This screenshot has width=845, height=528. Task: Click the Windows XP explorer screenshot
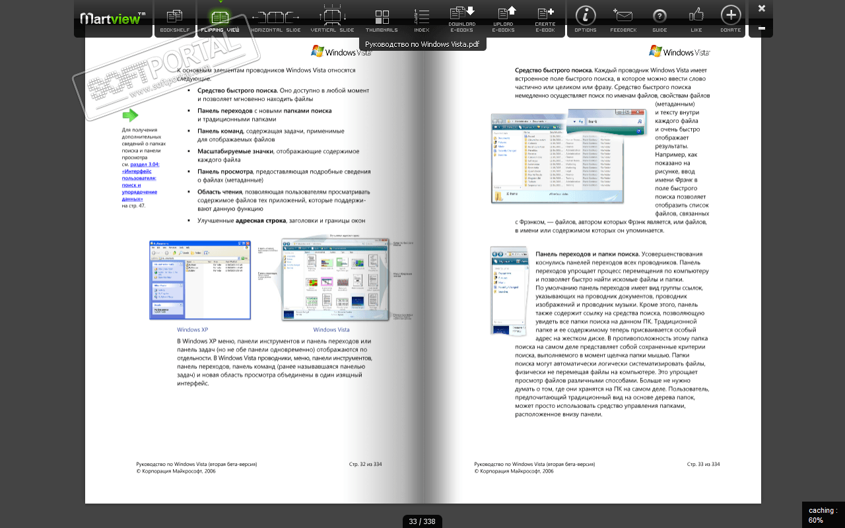(x=200, y=280)
